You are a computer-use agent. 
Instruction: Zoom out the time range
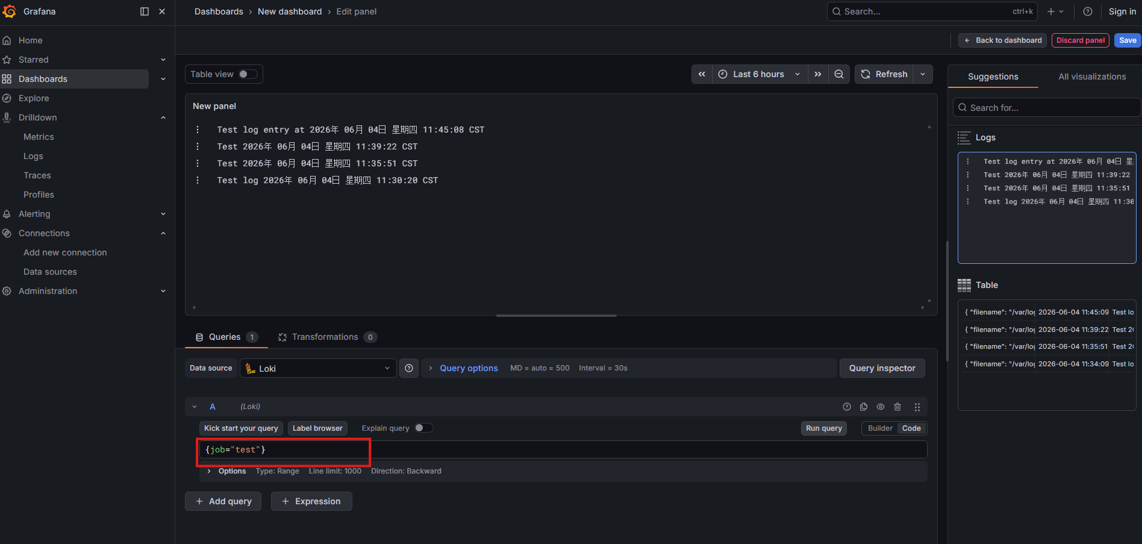839,74
